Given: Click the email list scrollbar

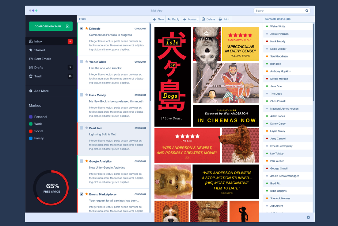Looking at the screenshot, I should (150, 62).
